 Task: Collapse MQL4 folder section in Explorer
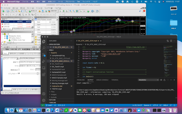51,50
